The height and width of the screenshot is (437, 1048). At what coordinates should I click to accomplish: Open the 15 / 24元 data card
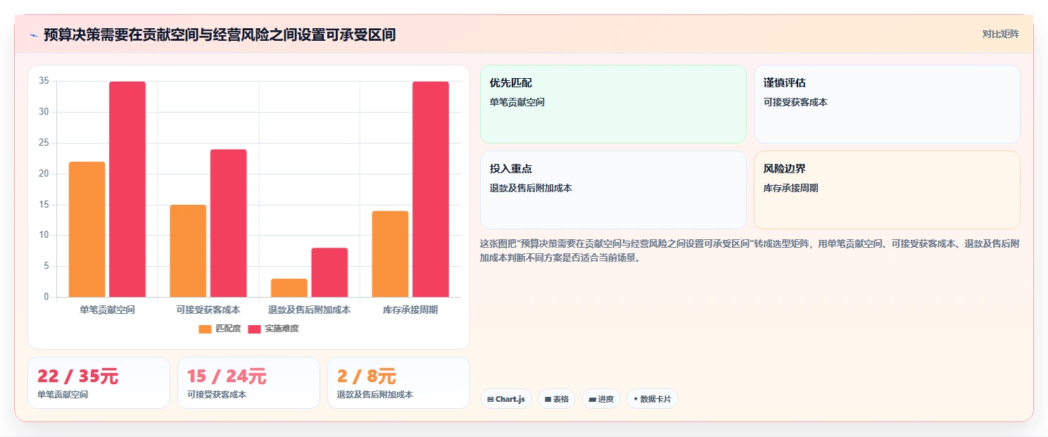click(248, 383)
